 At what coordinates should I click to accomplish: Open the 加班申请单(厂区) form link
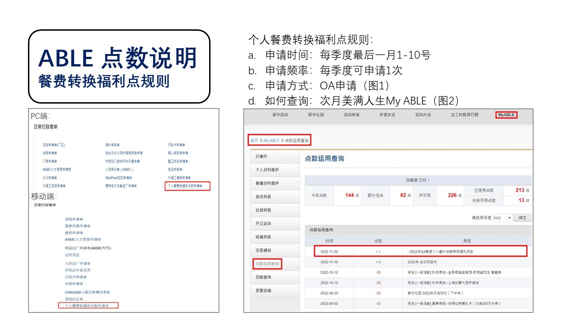click(54, 145)
